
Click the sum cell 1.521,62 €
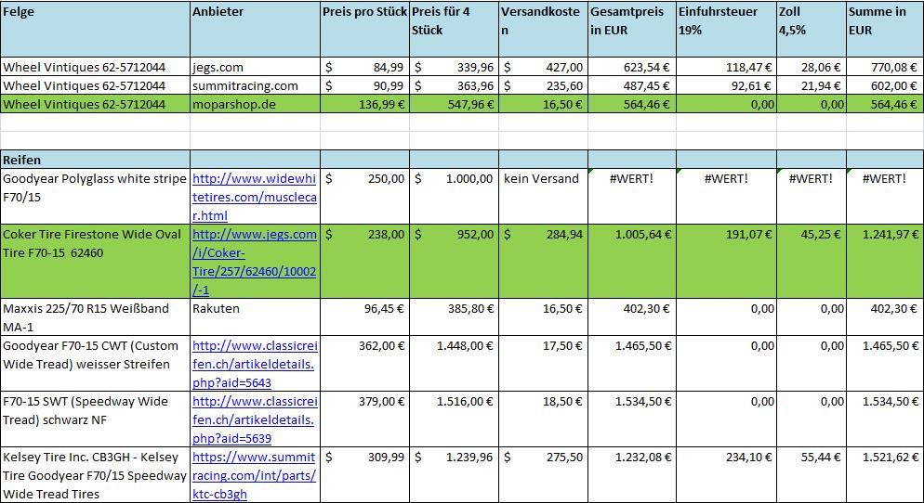885,475
